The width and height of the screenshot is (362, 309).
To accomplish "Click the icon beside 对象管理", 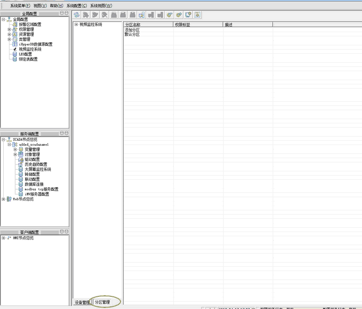I will pos(21,154).
